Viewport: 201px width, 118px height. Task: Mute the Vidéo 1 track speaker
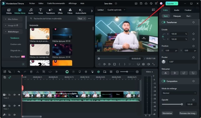coord(14,106)
